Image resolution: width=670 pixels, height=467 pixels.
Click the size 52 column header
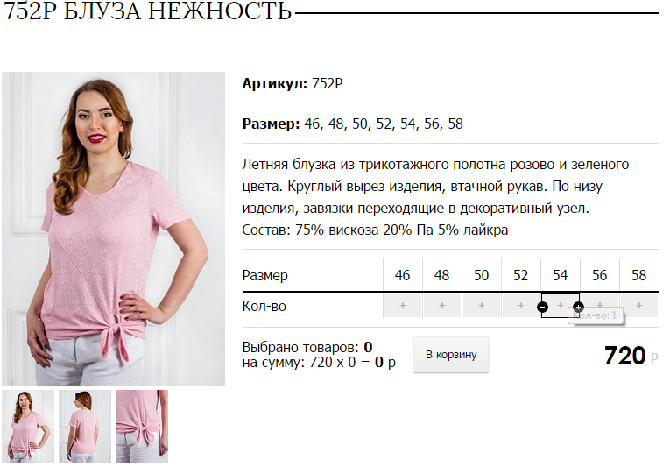click(520, 275)
